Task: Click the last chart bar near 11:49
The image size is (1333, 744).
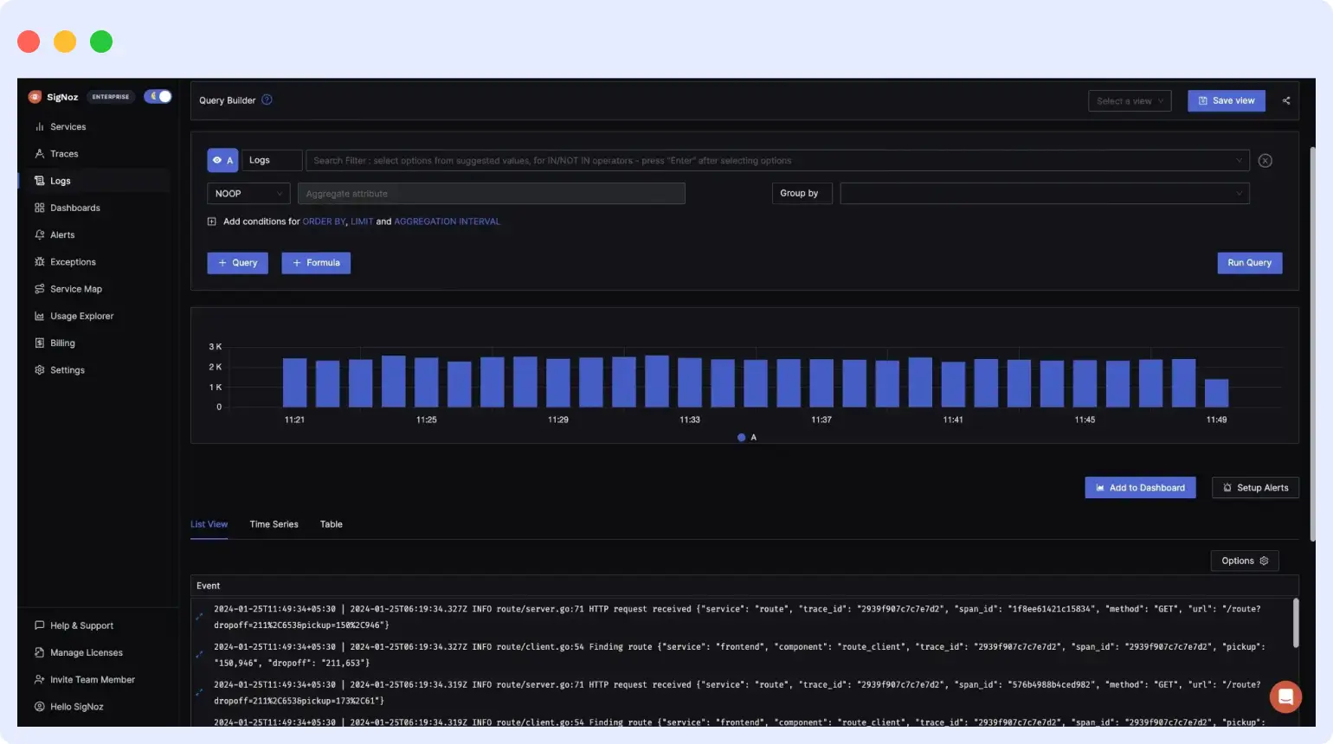Action: (1216, 393)
